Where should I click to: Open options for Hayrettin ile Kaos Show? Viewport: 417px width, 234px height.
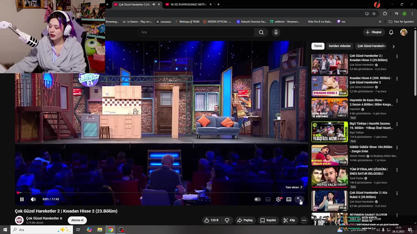click(x=397, y=101)
